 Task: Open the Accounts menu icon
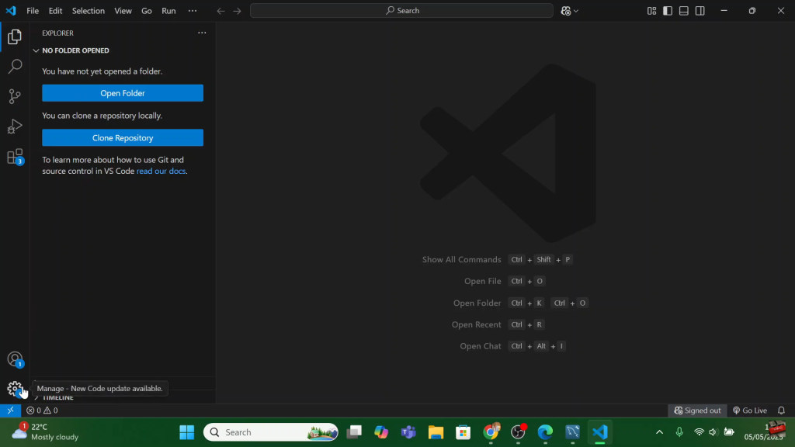pyautogui.click(x=15, y=359)
